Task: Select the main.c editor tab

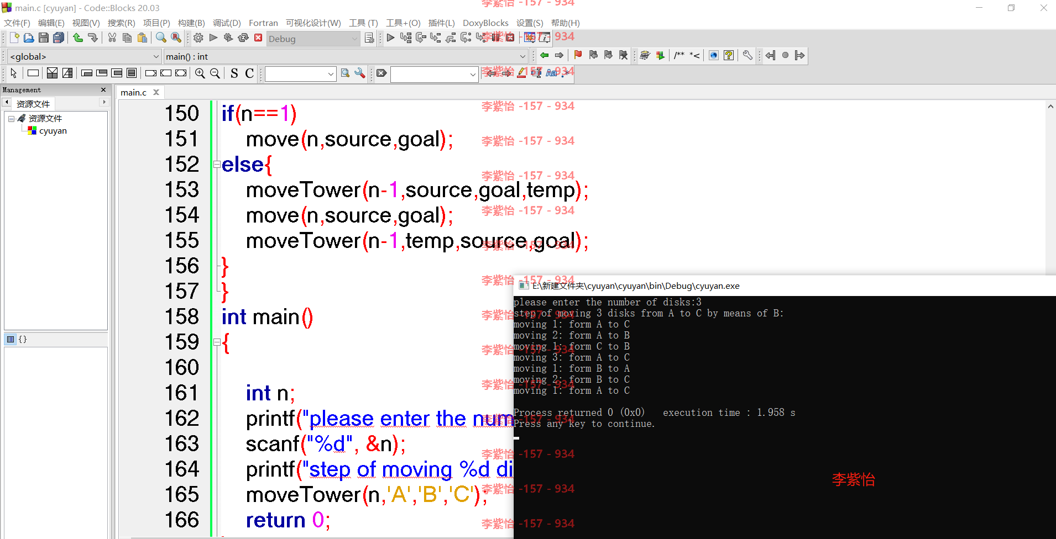Action: 134,92
